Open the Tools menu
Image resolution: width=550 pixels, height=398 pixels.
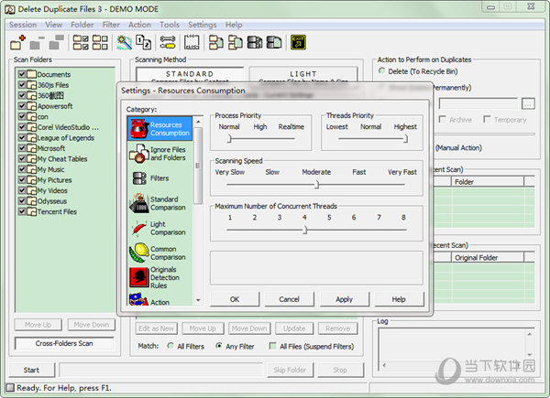pos(170,25)
